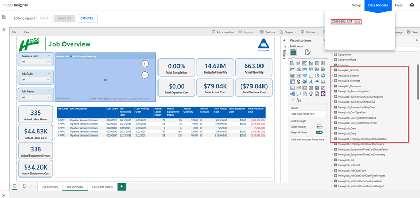Image resolution: width=420 pixels, height=198 pixels.
Task: Expand the HeavyBid_Activity table
Action: 332,70
